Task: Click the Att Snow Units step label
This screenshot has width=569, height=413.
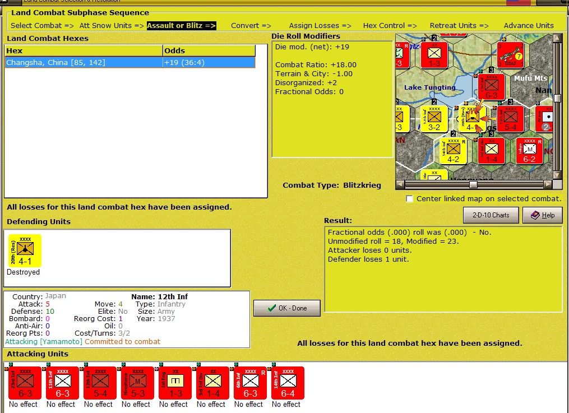Action: click(x=112, y=25)
